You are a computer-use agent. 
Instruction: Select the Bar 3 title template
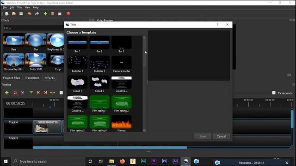(x=122, y=45)
